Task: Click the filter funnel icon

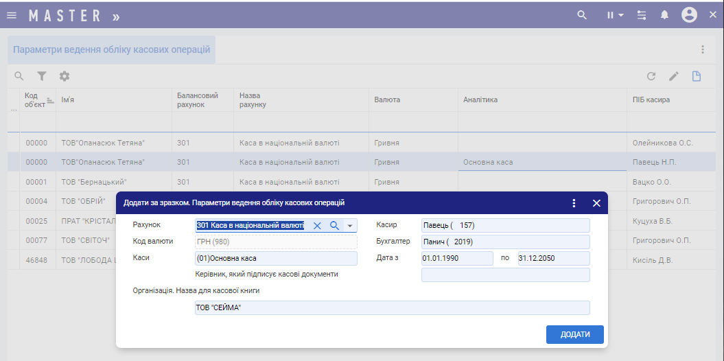Action: click(x=42, y=76)
